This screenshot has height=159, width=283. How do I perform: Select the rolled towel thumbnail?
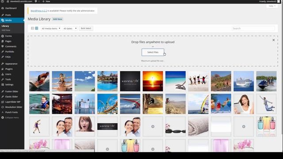pyautogui.click(x=198, y=126)
